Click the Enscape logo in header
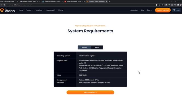The height and width of the screenshot is (102, 182). coord(8,10)
